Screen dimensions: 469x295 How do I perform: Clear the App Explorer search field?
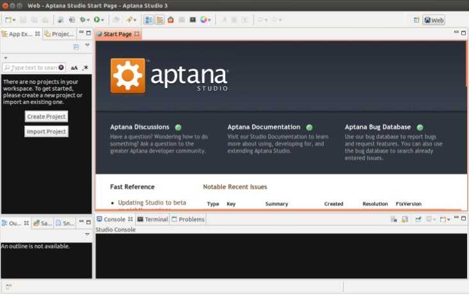[x=61, y=68]
